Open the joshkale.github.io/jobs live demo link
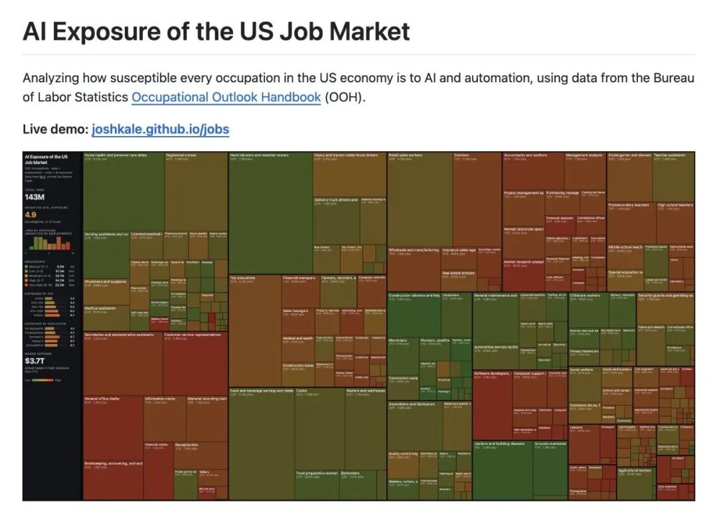The image size is (717, 516). pyautogui.click(x=160, y=129)
